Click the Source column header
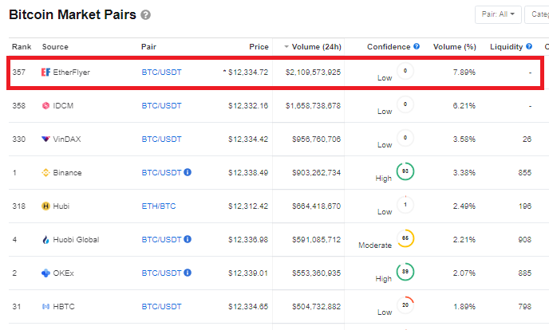The image size is (549, 330). (x=55, y=47)
